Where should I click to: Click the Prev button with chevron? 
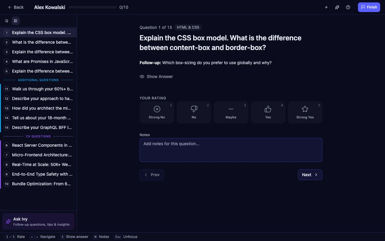click(152, 175)
